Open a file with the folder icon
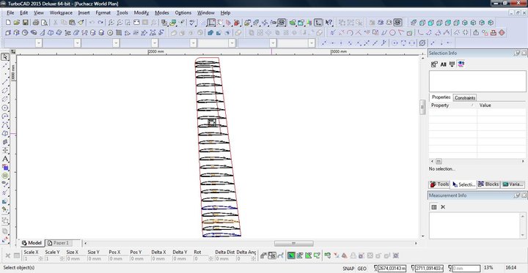The height and width of the screenshot is (273, 528). pyautogui.click(x=17, y=23)
